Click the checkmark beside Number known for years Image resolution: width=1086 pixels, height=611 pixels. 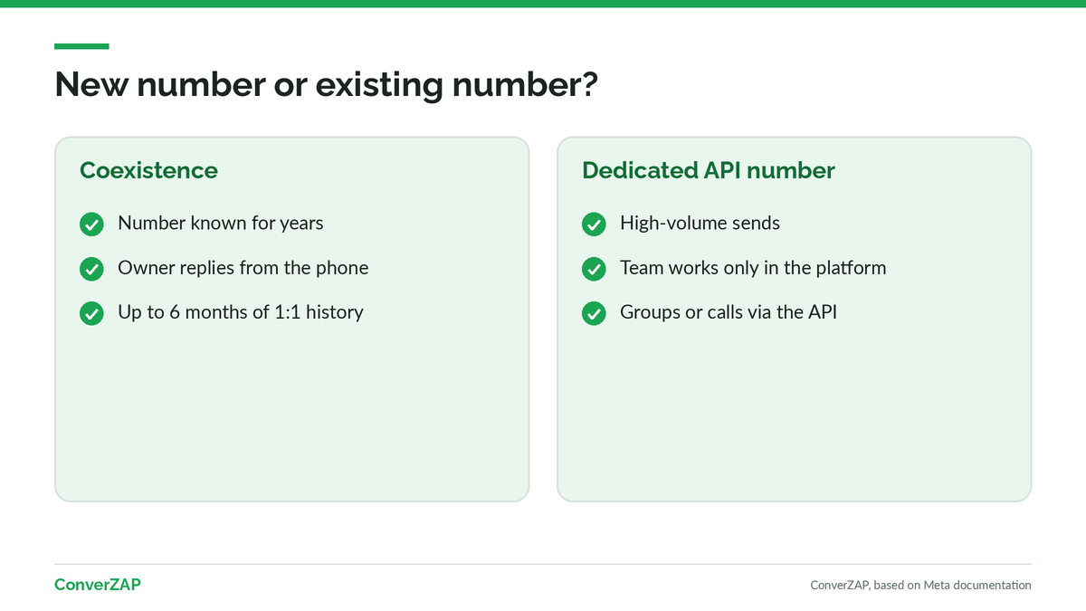[x=91, y=224]
